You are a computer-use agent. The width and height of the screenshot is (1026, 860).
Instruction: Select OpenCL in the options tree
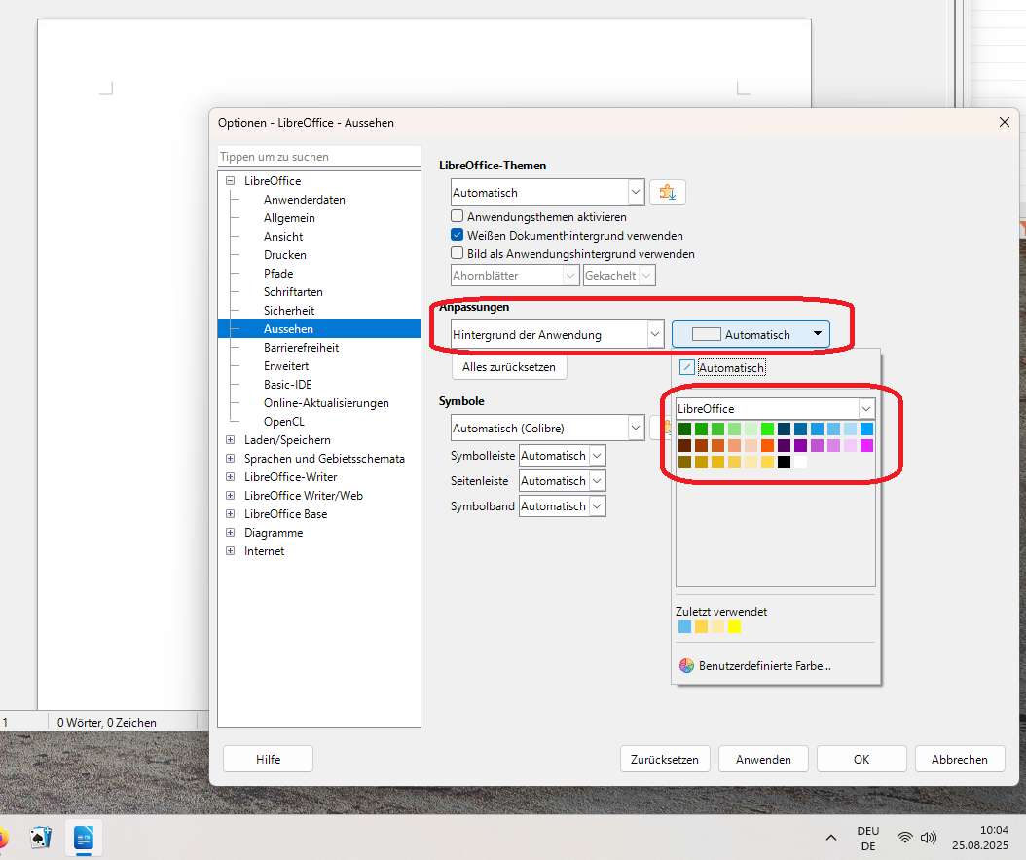[284, 422]
